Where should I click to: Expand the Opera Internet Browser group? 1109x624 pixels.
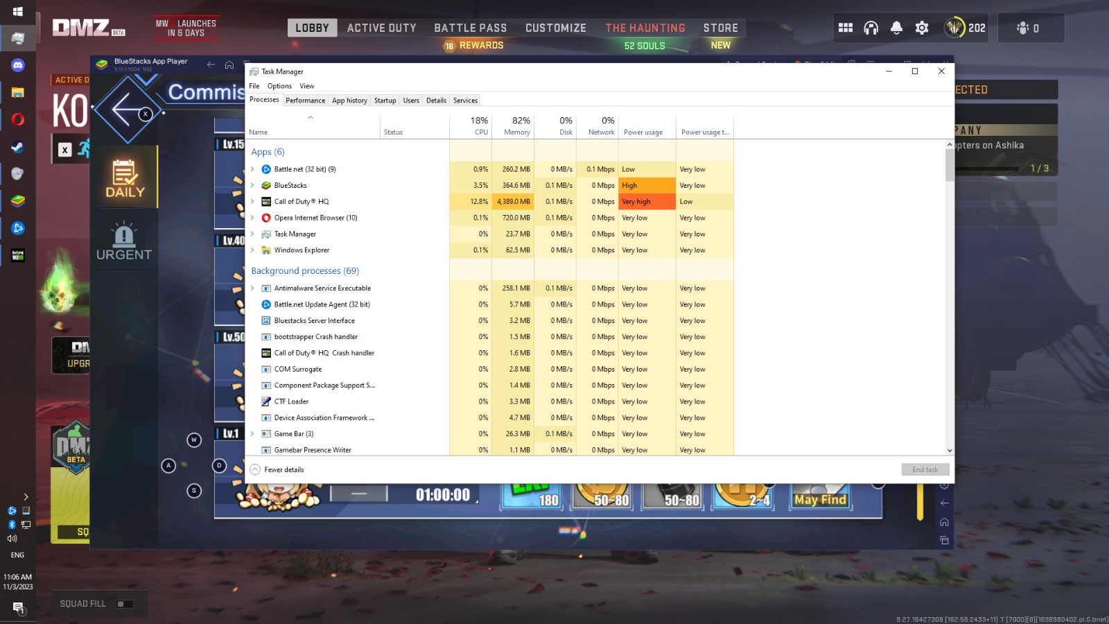coord(252,218)
